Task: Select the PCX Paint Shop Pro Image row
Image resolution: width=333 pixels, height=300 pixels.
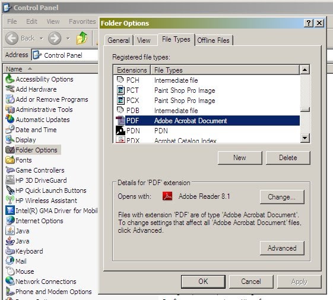Action: (x=207, y=101)
